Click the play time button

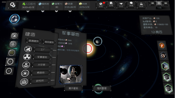pyautogui.click(x=159, y=3)
